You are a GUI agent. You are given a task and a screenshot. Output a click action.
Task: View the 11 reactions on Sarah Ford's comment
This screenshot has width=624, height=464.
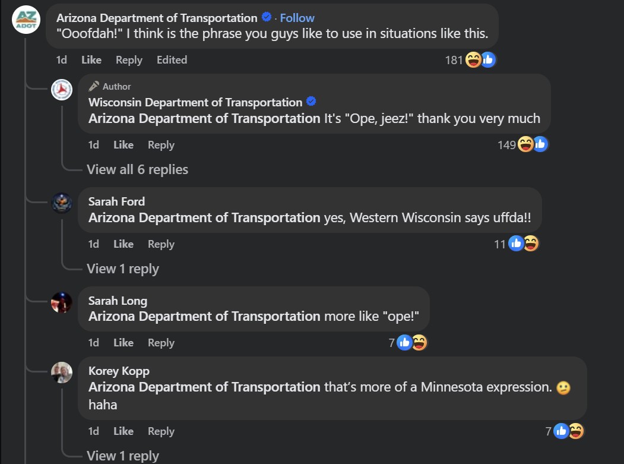(x=517, y=244)
